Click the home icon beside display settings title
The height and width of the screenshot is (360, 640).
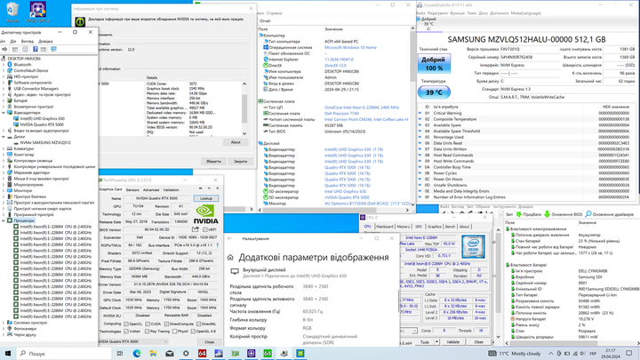click(x=230, y=258)
